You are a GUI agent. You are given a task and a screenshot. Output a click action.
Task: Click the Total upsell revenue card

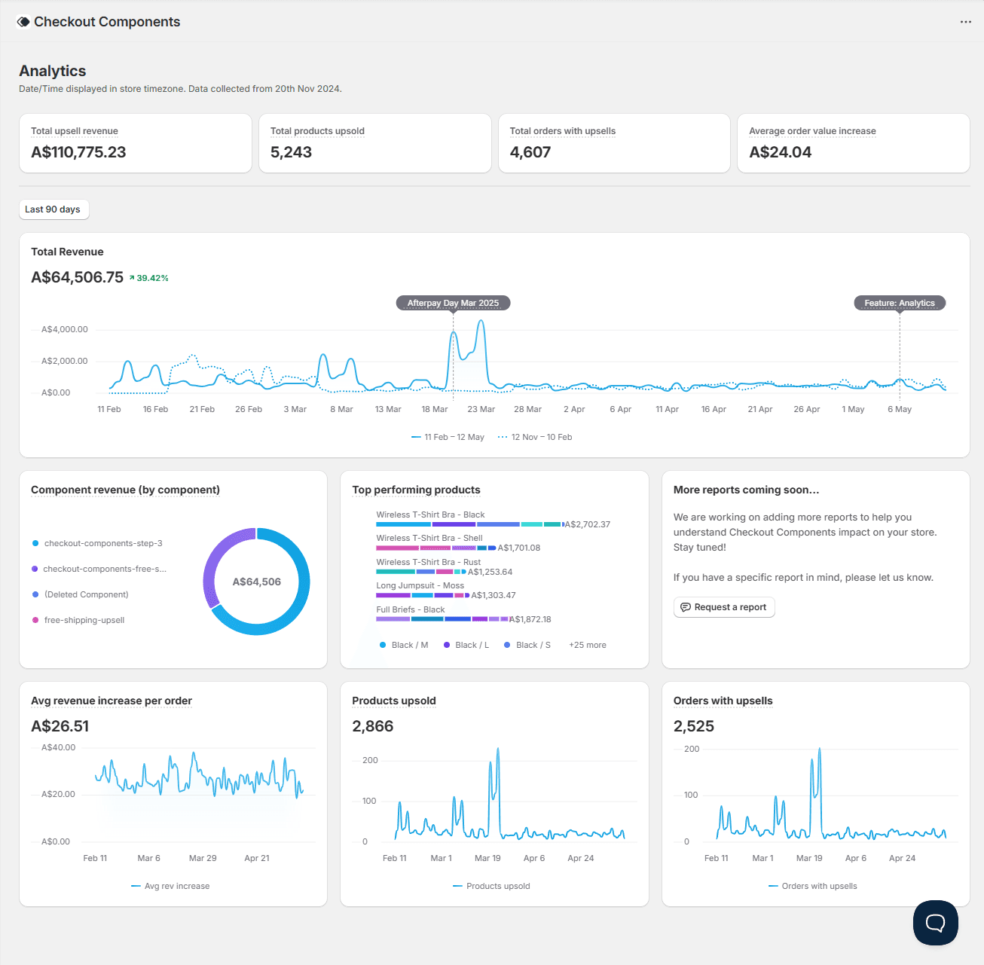136,143
